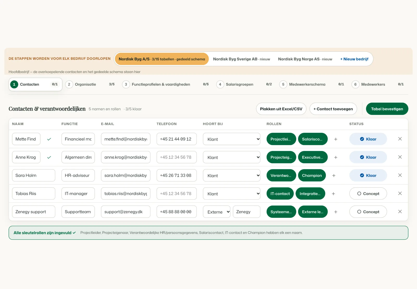Viewport: 417px width, 289px height.
Task: Click Plakken uit Excel/CSV button
Action: (281, 109)
